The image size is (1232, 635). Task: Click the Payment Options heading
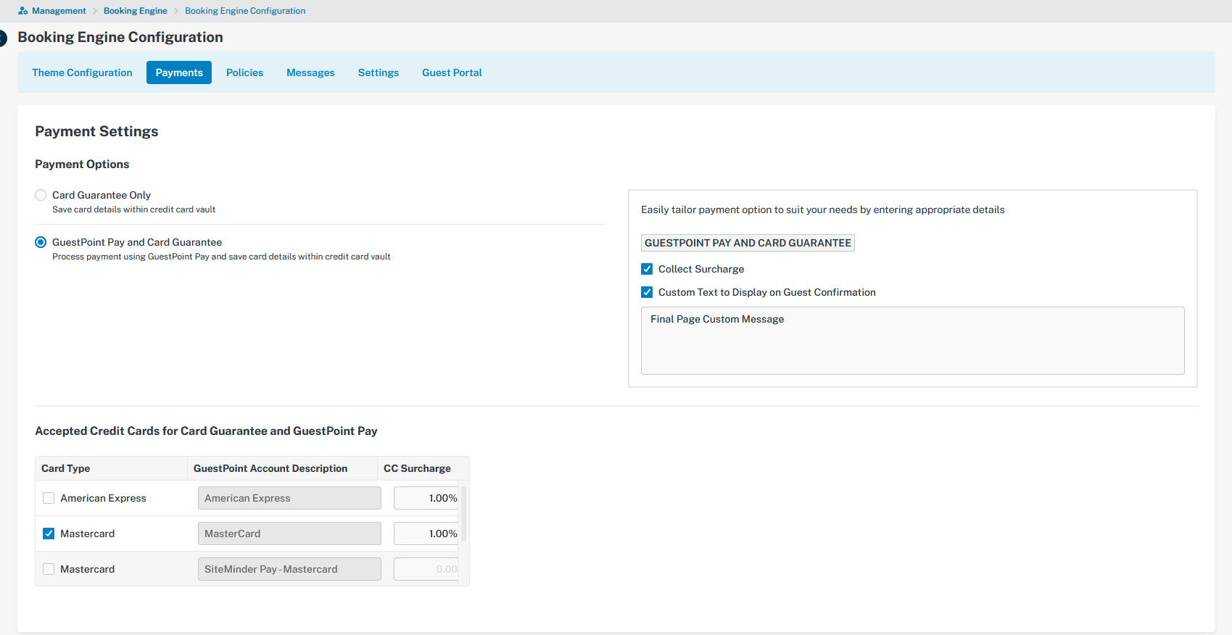(x=82, y=165)
